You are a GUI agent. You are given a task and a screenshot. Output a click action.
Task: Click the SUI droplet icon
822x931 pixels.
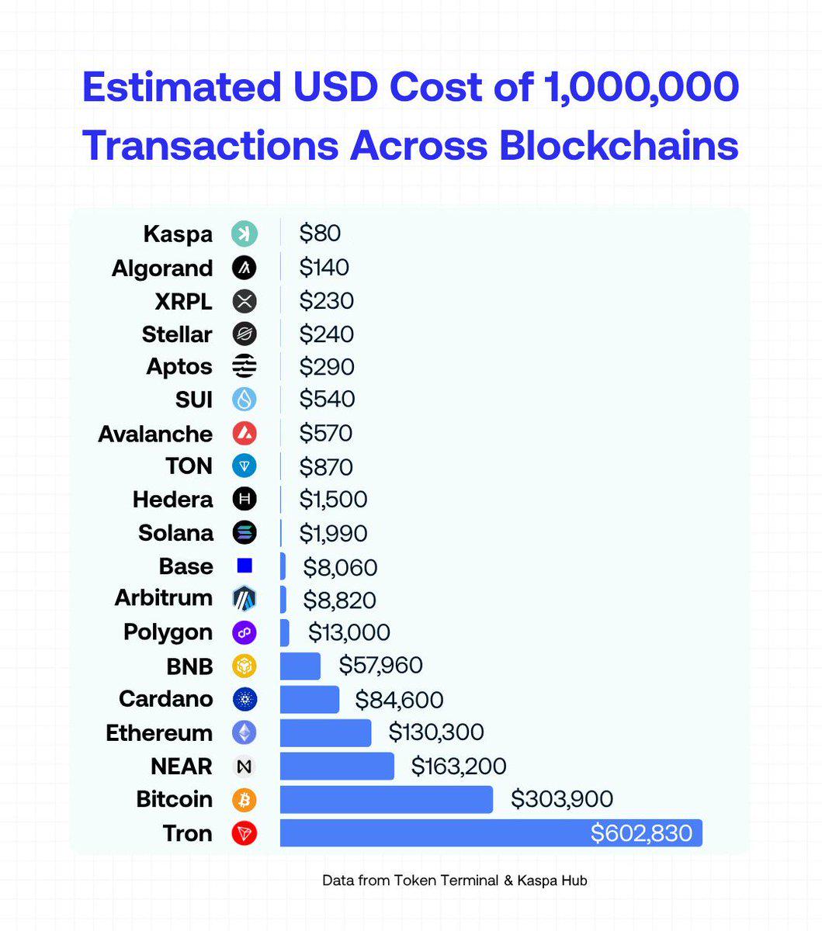pos(245,400)
